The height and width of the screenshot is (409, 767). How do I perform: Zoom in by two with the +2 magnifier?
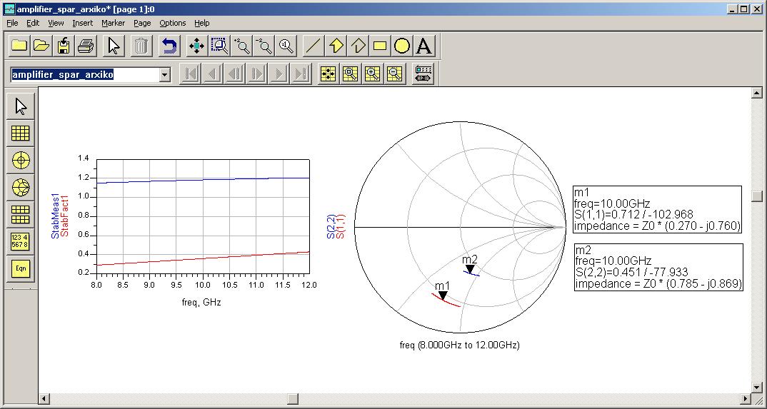point(241,46)
